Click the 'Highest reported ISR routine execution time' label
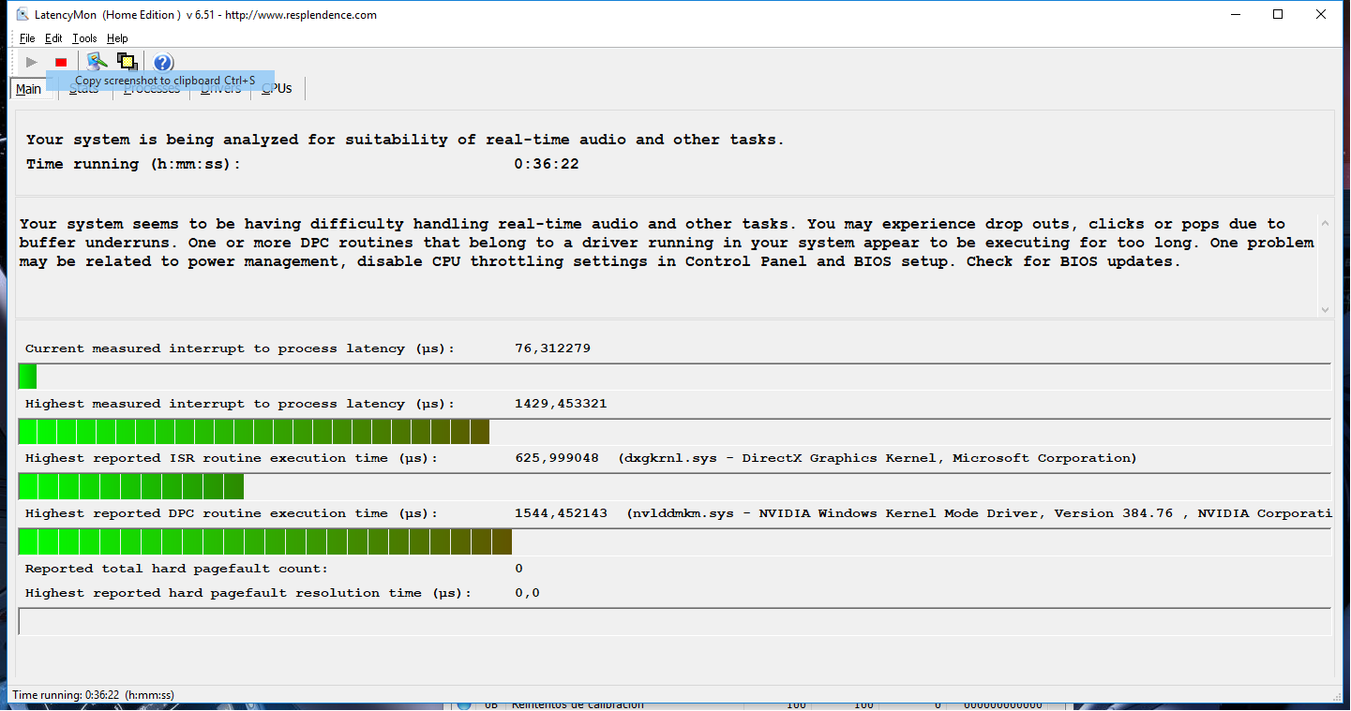 pyautogui.click(x=232, y=458)
